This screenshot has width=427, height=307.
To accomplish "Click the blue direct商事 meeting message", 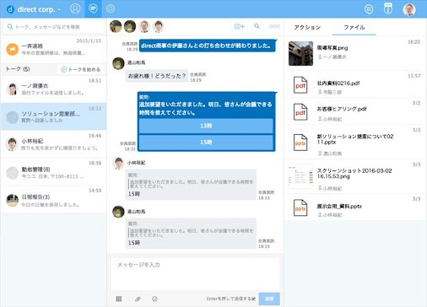I will point(208,46).
